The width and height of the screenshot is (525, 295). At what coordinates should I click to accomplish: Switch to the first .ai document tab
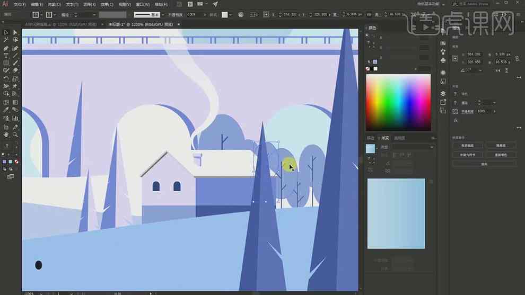click(x=61, y=24)
